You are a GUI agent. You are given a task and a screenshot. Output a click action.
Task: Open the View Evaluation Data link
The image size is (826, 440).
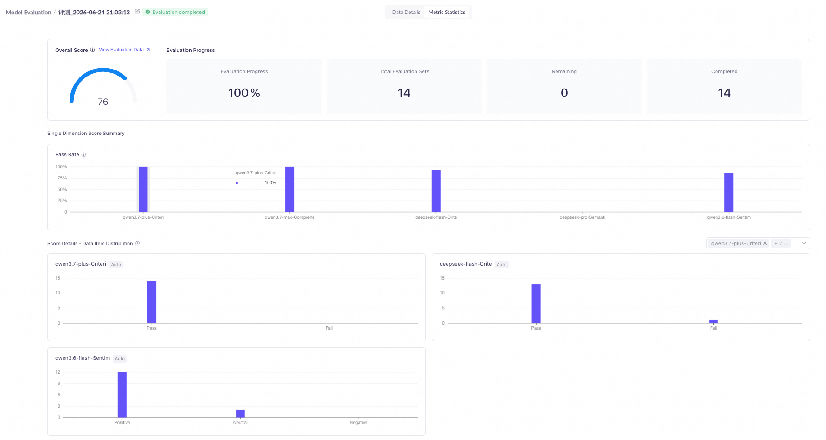(122, 50)
